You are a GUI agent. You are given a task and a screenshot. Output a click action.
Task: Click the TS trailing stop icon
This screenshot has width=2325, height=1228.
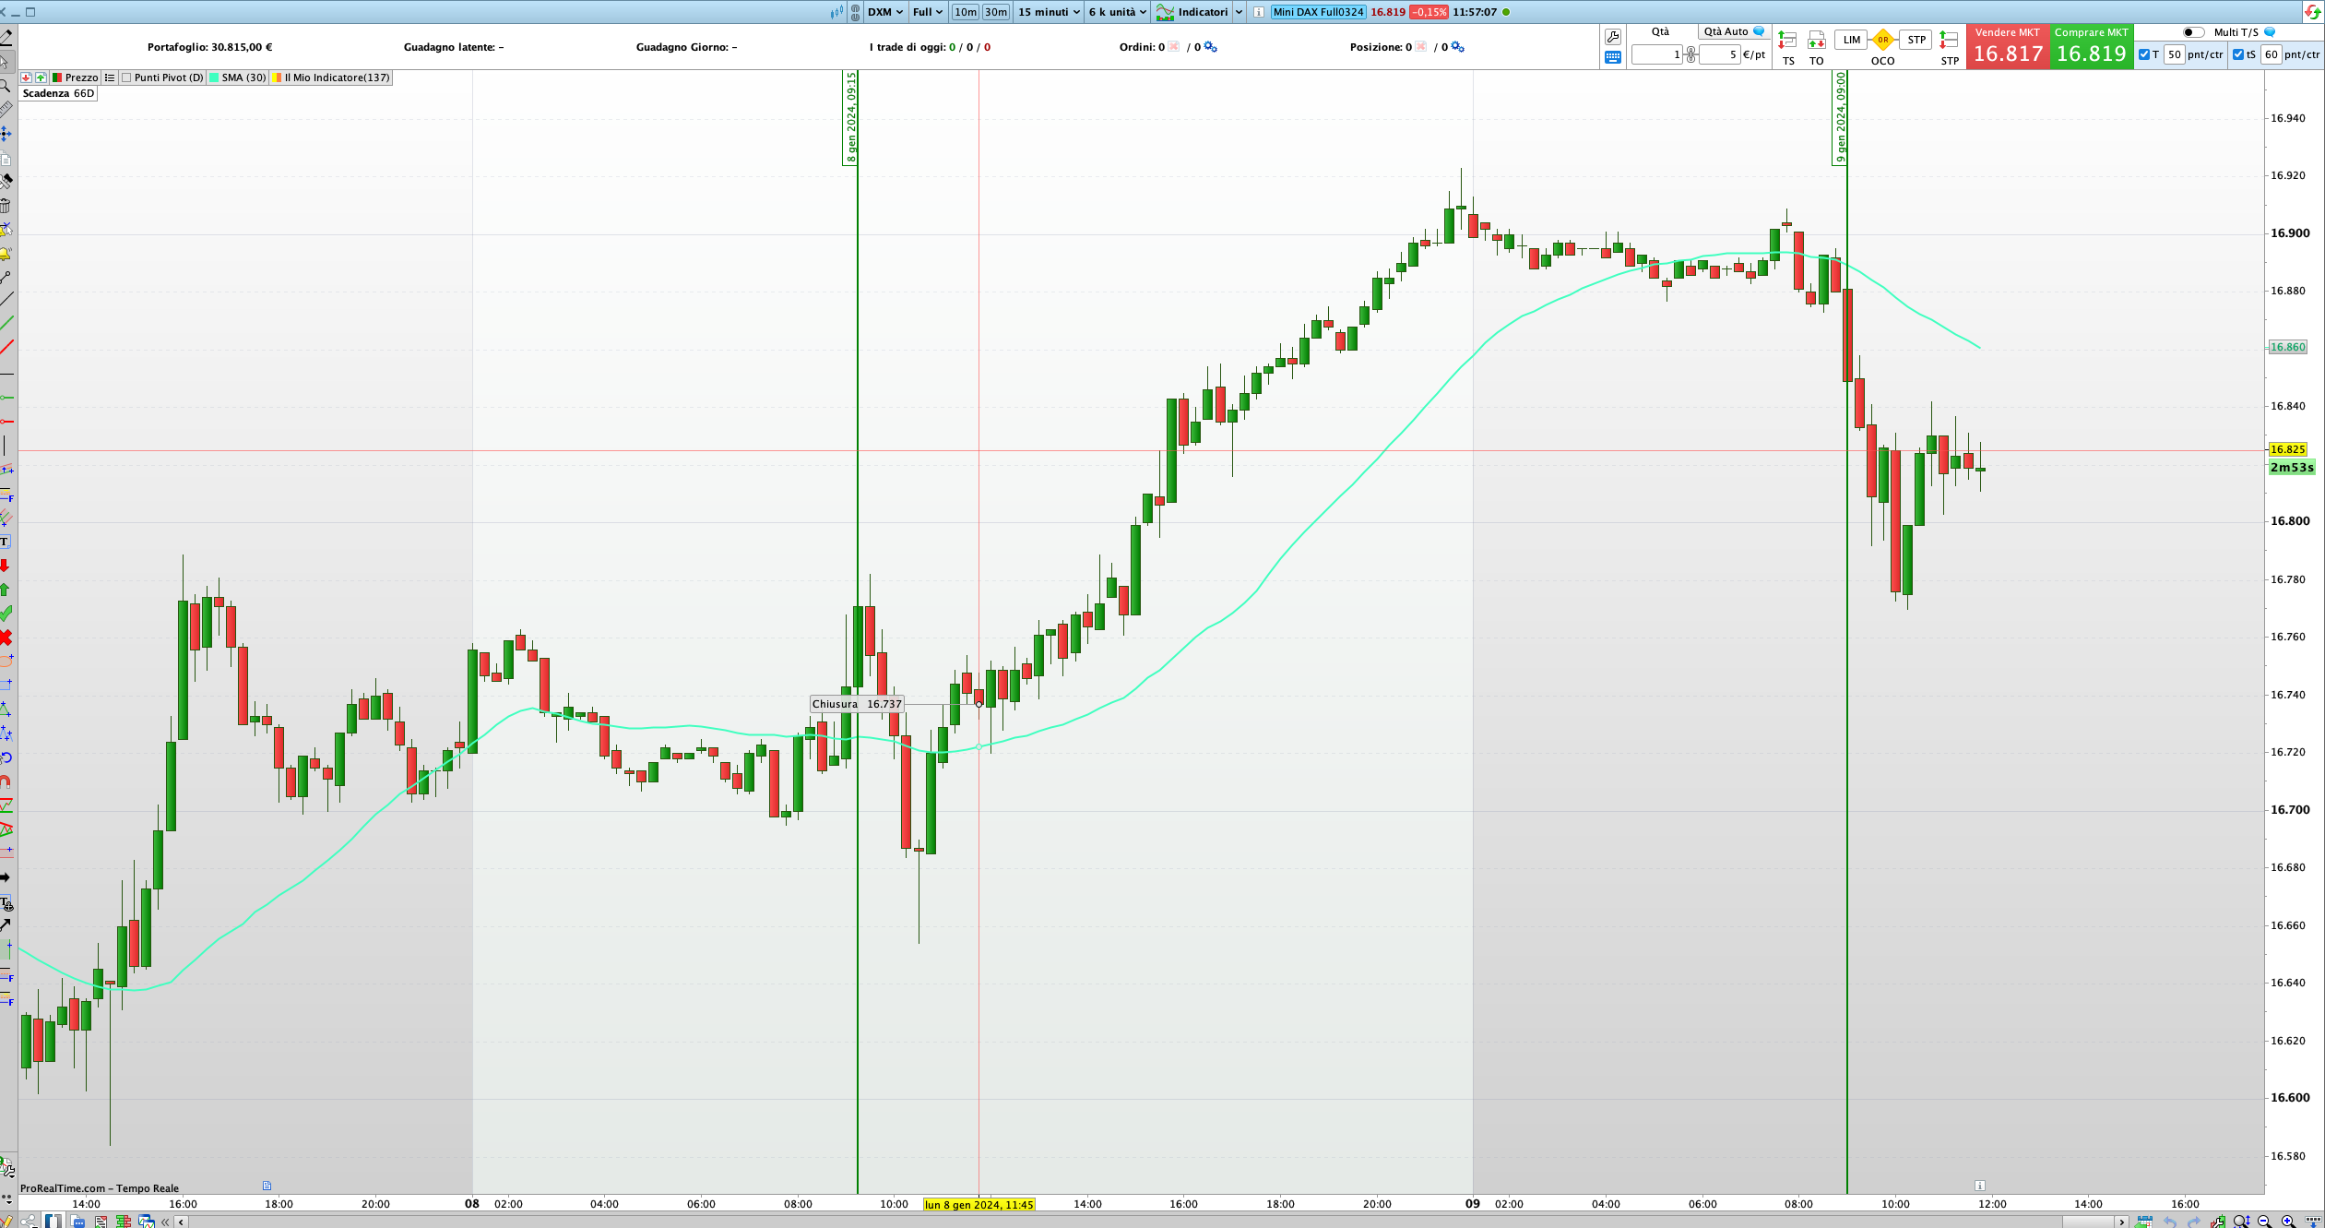coord(1787,41)
